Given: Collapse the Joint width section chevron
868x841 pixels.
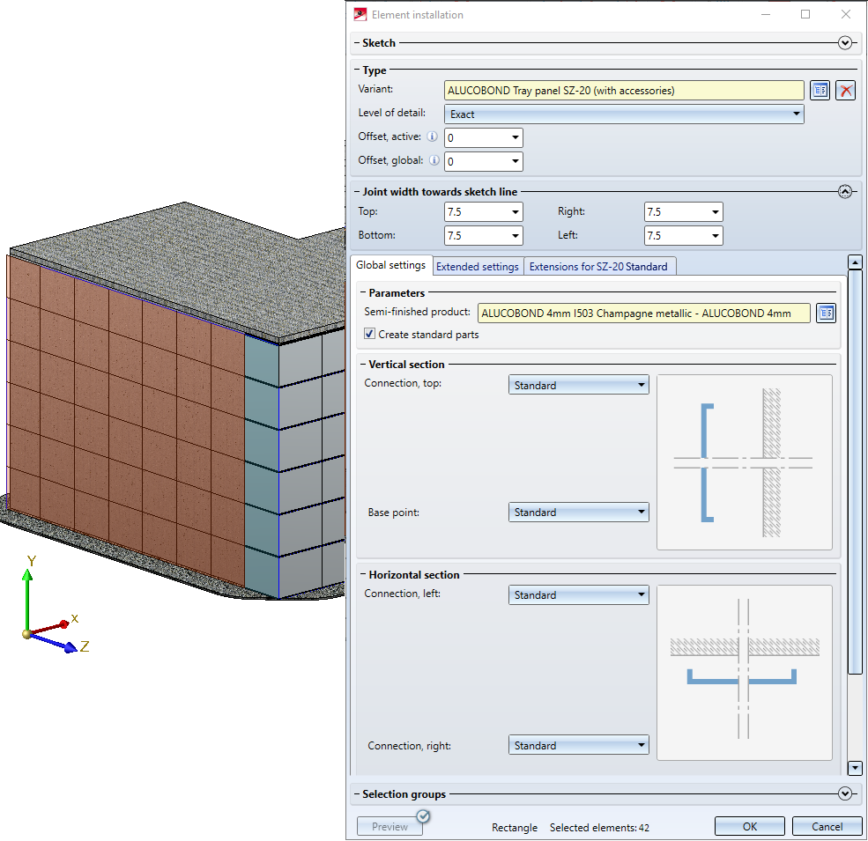Looking at the screenshot, I should pyautogui.click(x=845, y=192).
